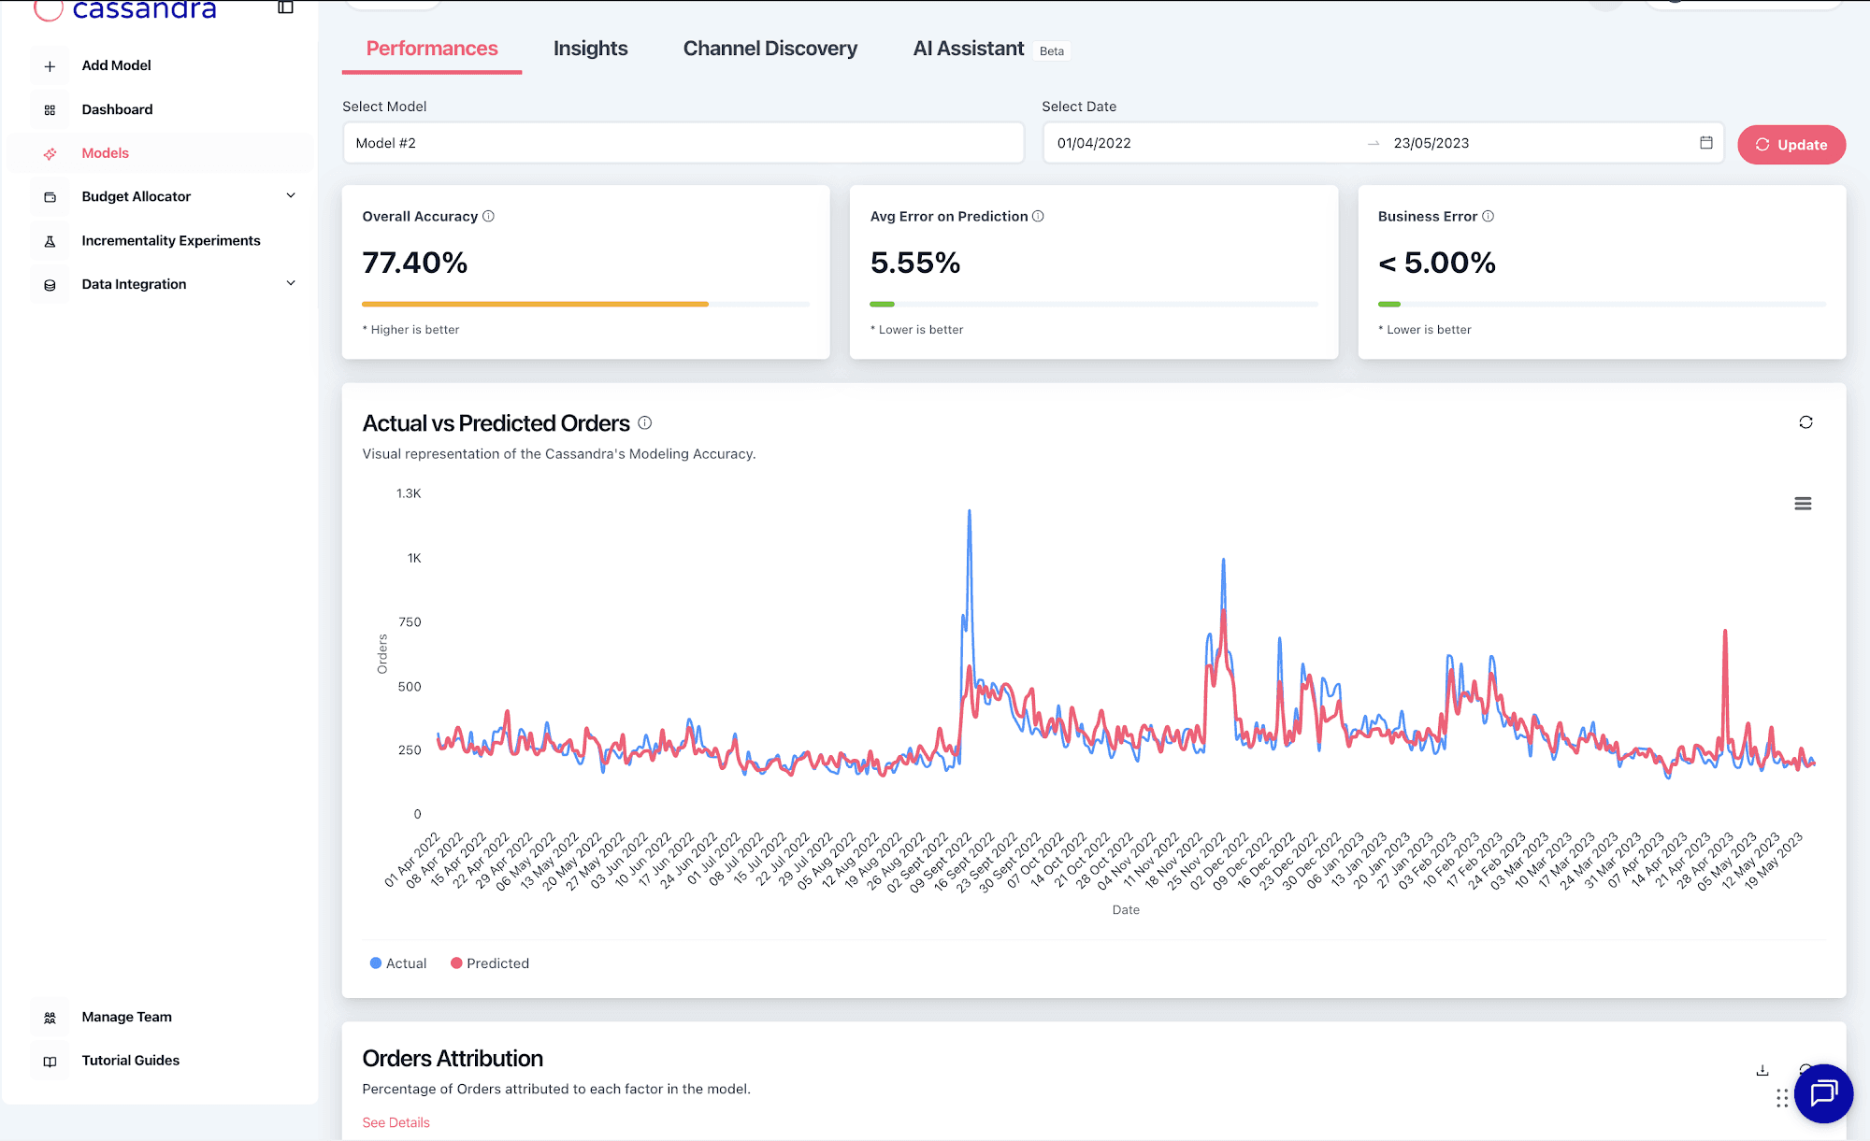This screenshot has height=1141, width=1870.
Task: Show Business Error info icon
Action: click(1488, 216)
